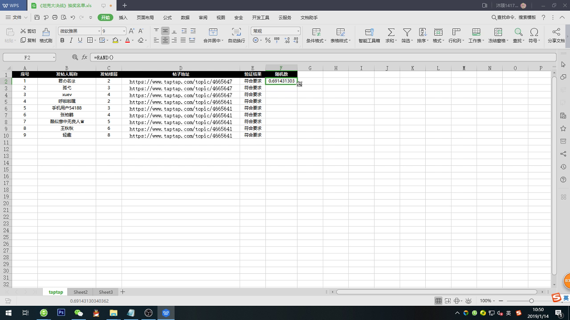Open the View (视图) tab
This screenshot has height=320, width=570.
[x=221, y=17]
